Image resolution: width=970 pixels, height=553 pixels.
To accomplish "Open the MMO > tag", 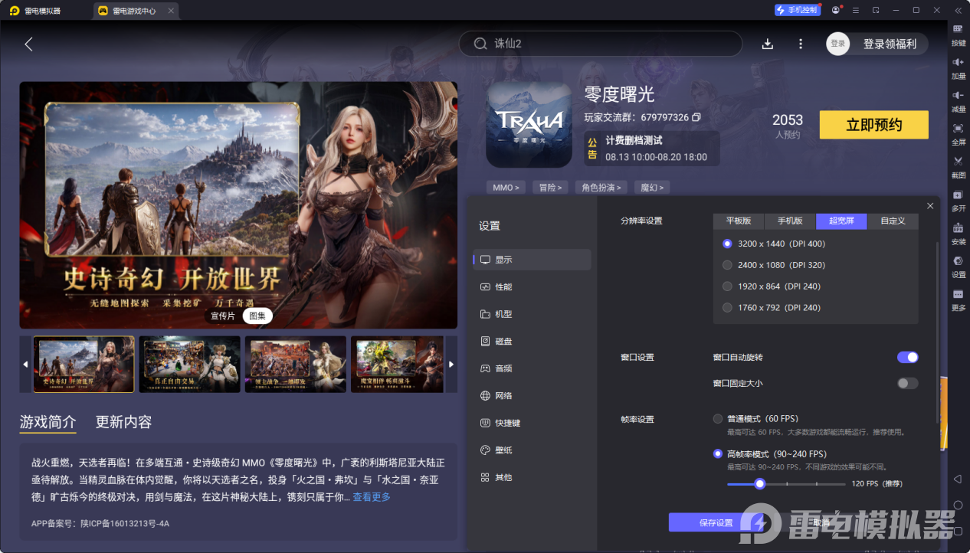I will tap(506, 187).
